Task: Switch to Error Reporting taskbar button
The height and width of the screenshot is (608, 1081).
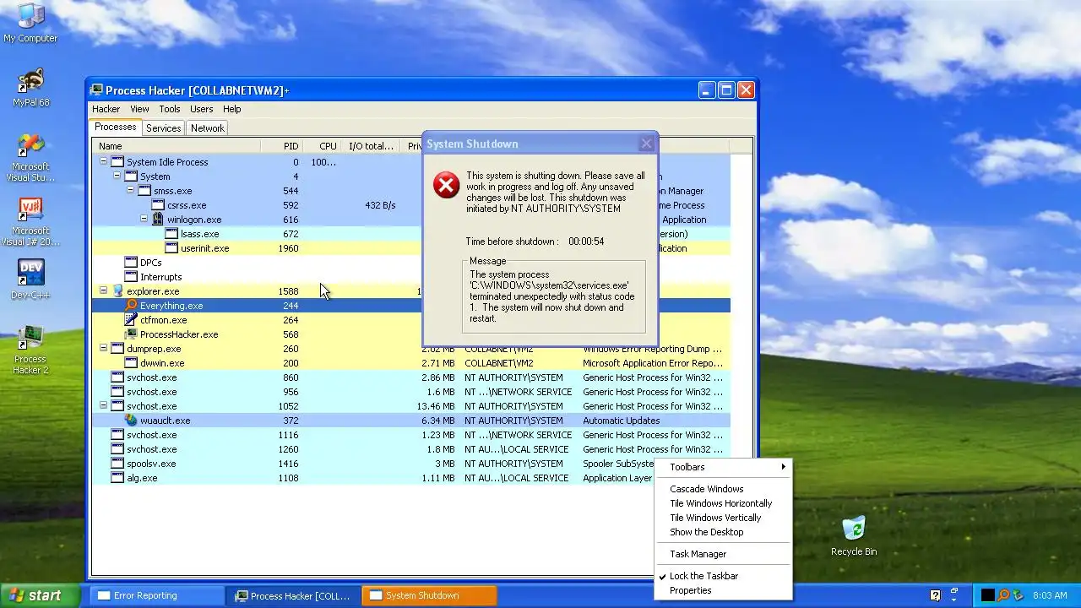Action: coord(157,595)
